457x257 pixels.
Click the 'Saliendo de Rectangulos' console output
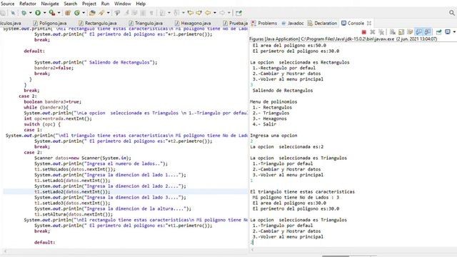(x=283, y=91)
